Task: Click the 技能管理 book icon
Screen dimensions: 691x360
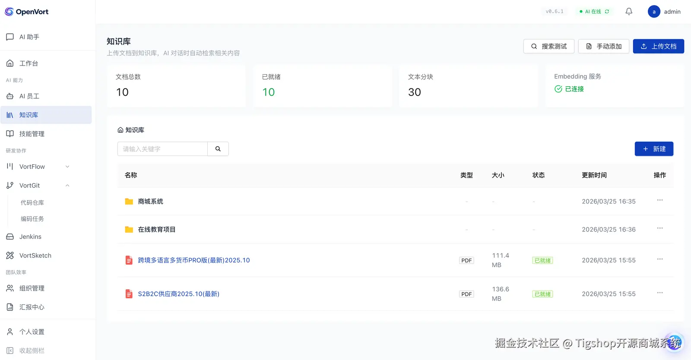Action: (10, 134)
